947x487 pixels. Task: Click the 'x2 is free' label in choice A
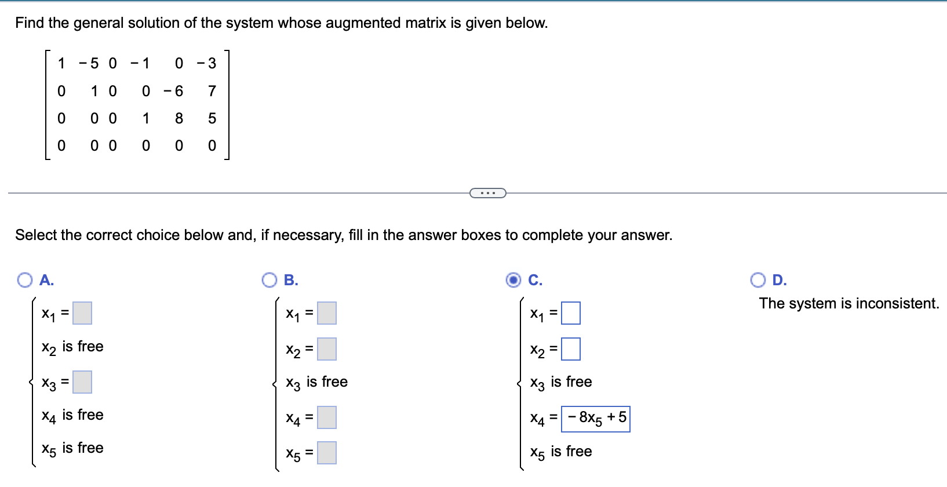click(71, 346)
